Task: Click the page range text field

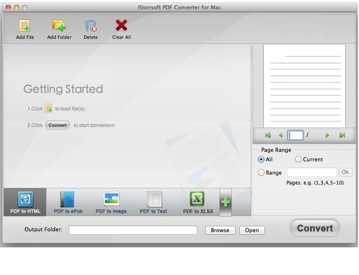Action: click(x=312, y=172)
